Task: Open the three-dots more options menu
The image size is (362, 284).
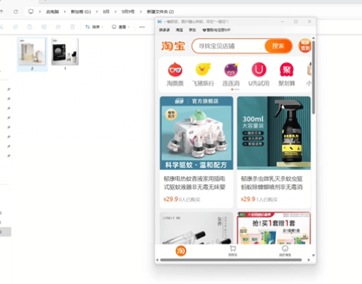Action: pyautogui.click(x=142, y=27)
